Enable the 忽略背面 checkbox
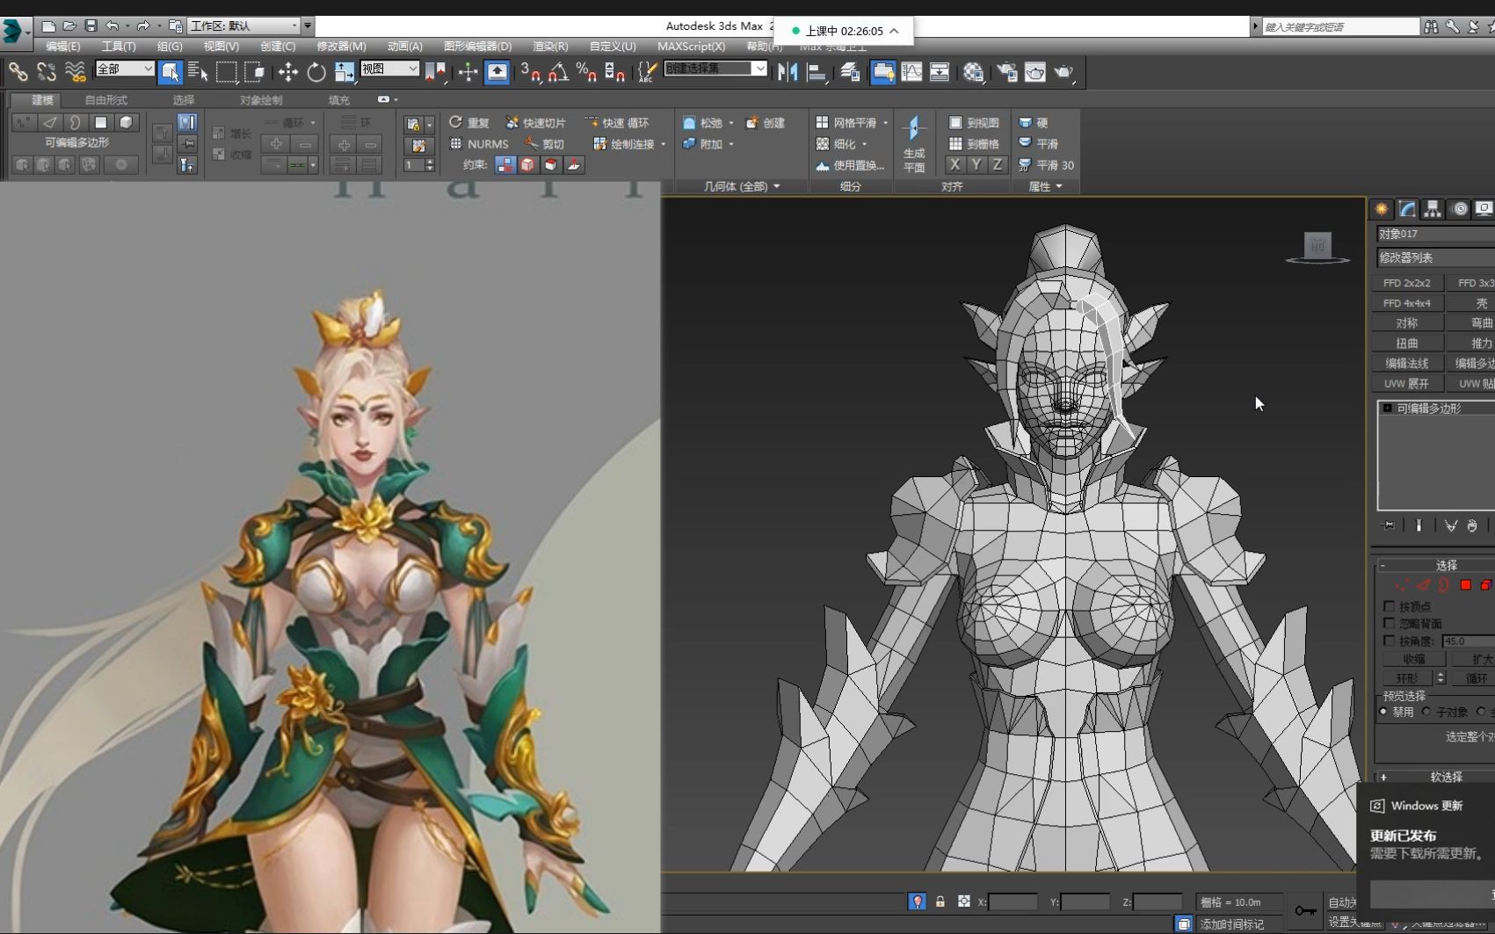This screenshot has width=1495, height=934. pyautogui.click(x=1390, y=622)
